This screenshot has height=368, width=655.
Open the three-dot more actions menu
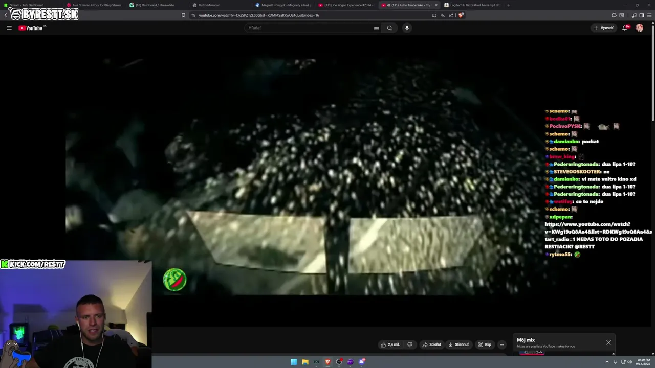coord(502,344)
